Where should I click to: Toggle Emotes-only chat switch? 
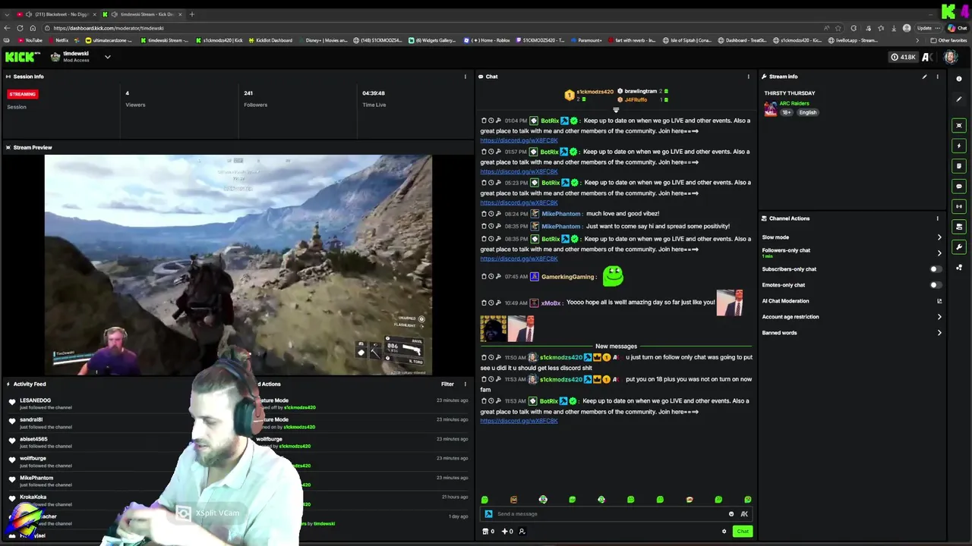point(936,285)
